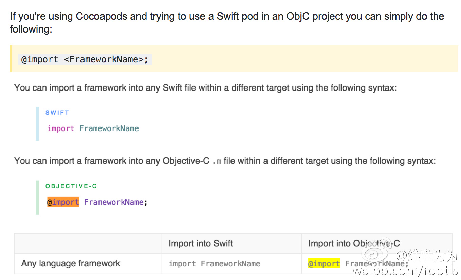This screenshot has width=461, height=280.
Task: Click the @维唯为为 username watermark
Action: [428, 255]
